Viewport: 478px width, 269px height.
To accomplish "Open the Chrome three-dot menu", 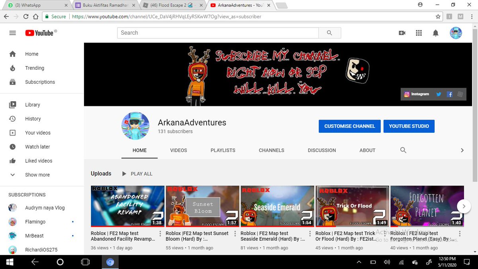I will 472,17.
